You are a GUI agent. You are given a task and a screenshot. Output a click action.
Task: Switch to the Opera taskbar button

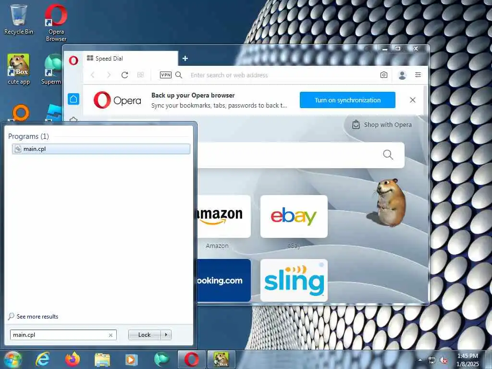(191, 359)
